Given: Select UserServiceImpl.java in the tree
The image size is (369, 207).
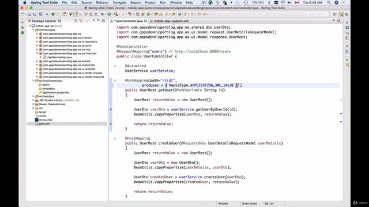Looking at the screenshot, I should [x=59, y=57].
